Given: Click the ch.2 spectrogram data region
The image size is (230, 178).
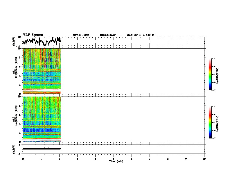Looking at the screenshot, I should [x=42, y=119].
